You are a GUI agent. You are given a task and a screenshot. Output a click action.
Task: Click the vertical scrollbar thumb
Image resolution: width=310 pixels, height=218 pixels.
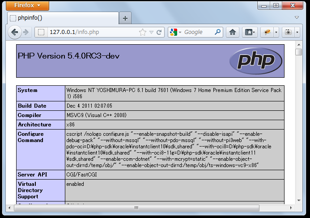[x=299, y=52]
